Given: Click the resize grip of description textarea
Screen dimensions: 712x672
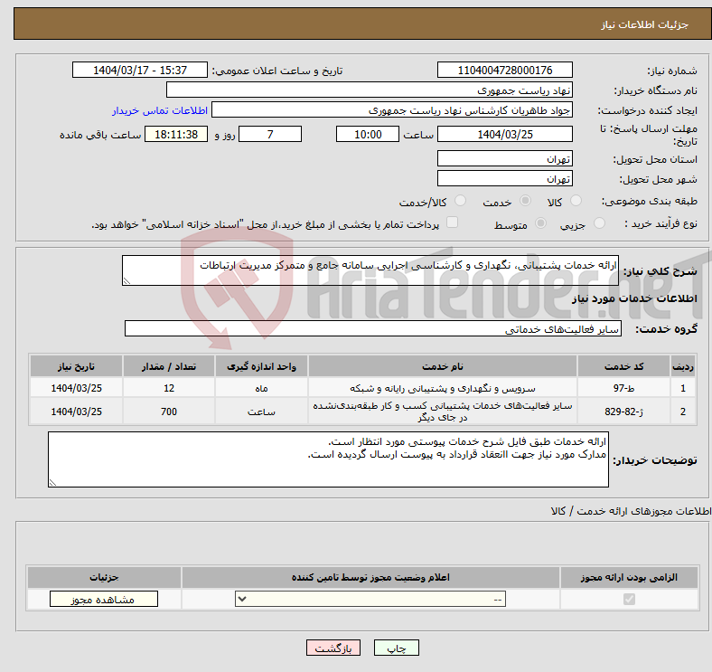Looking at the screenshot, I should 126,281.
